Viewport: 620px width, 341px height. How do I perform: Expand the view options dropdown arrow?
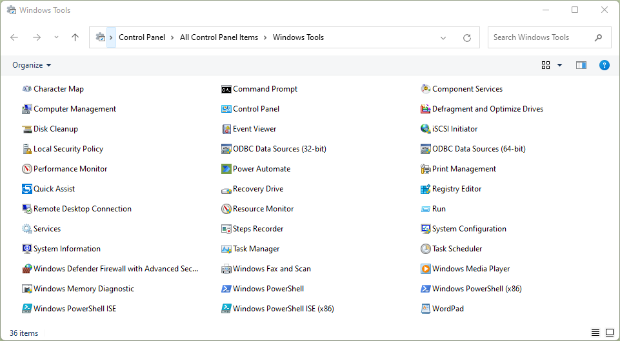click(x=559, y=65)
